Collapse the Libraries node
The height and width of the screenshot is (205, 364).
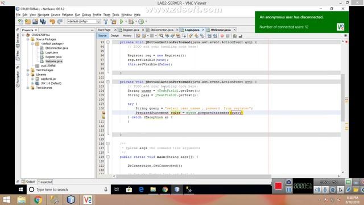click(x=28, y=75)
